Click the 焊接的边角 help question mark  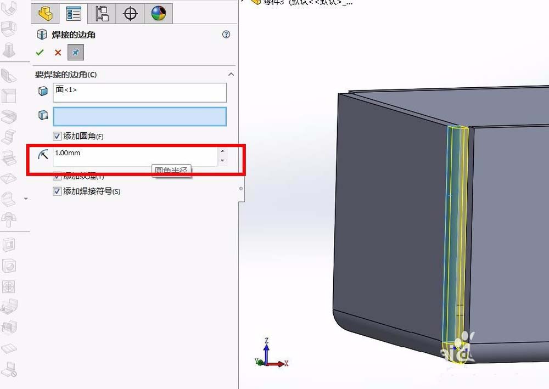click(x=226, y=34)
